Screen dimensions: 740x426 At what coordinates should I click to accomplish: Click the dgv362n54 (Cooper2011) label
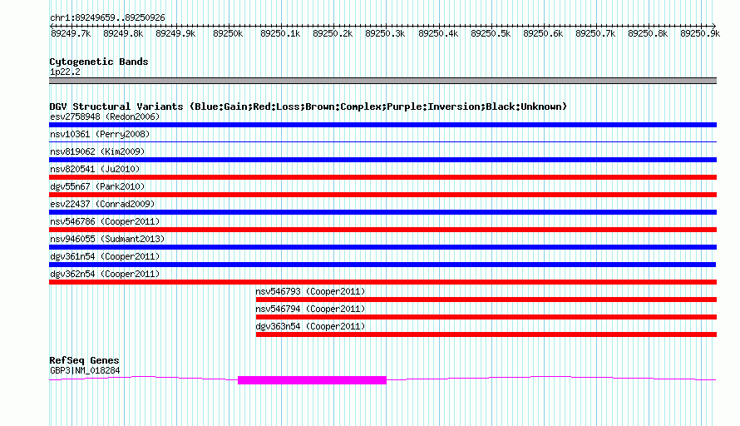[105, 274]
